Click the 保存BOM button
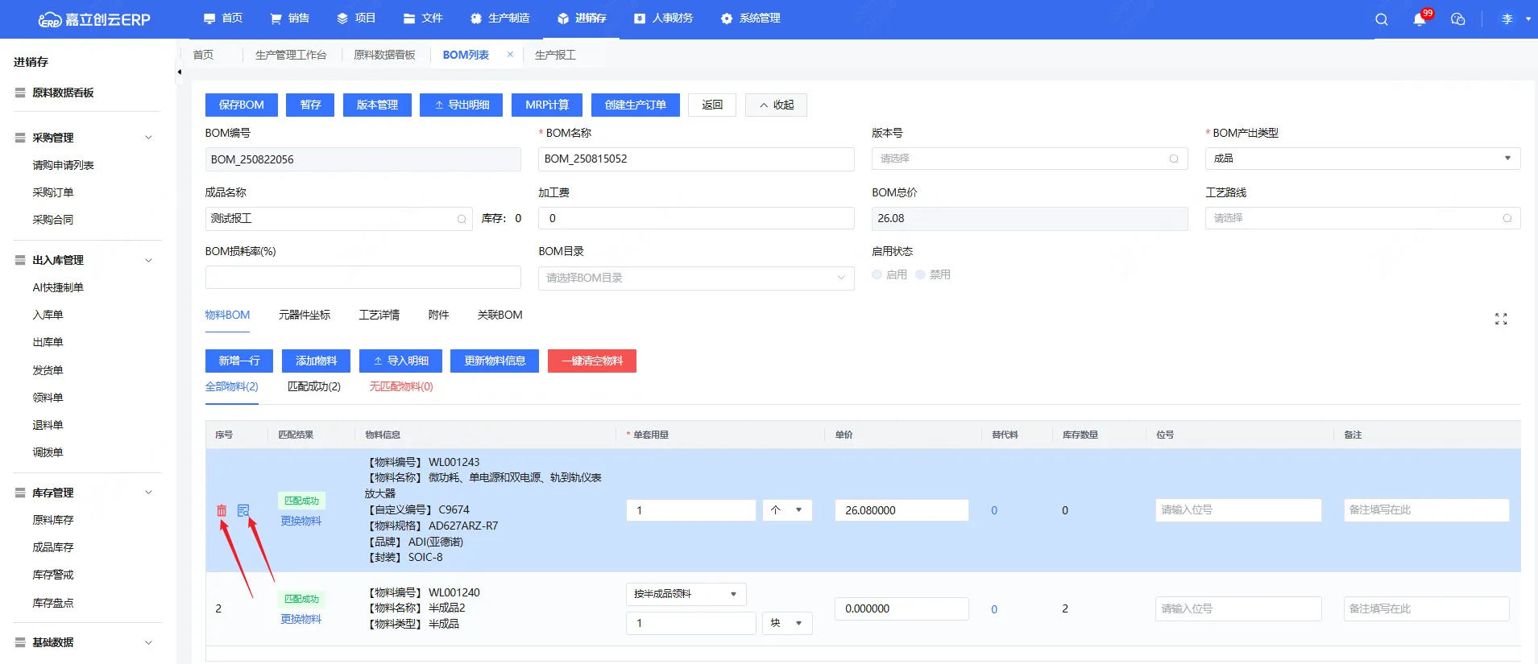This screenshot has height=664, width=1538. (241, 105)
